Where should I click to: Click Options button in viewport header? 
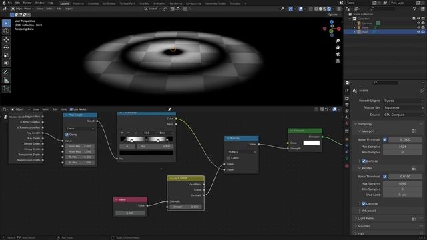334,15
